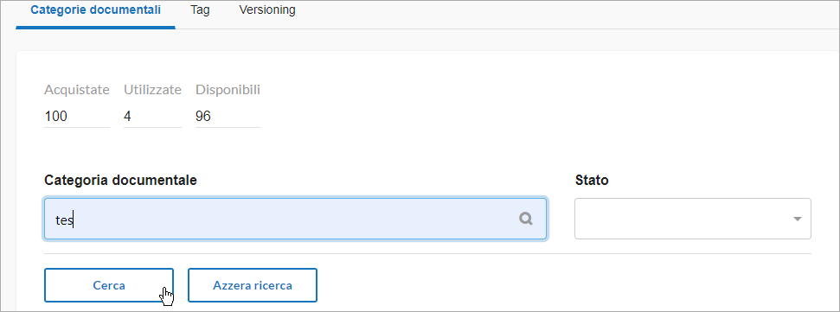Open the Stato dropdown arrow
This screenshot has height=312, width=840.
coord(797,219)
